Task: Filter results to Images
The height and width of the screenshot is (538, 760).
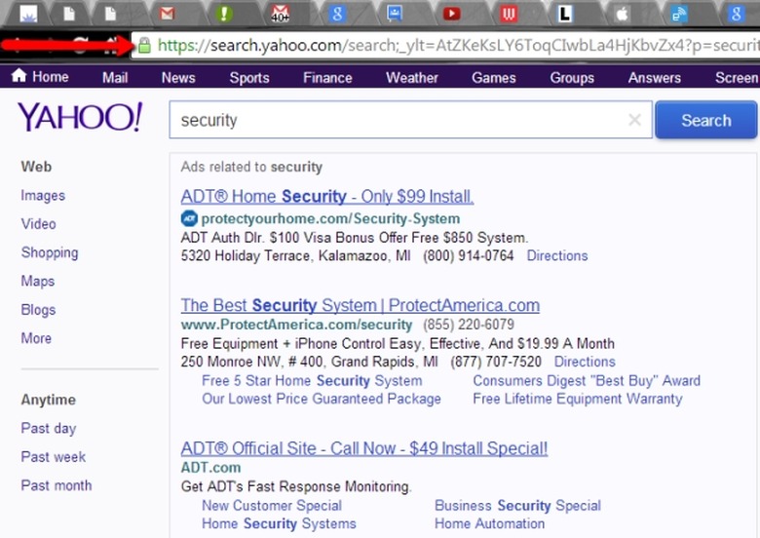Action: pyautogui.click(x=43, y=195)
